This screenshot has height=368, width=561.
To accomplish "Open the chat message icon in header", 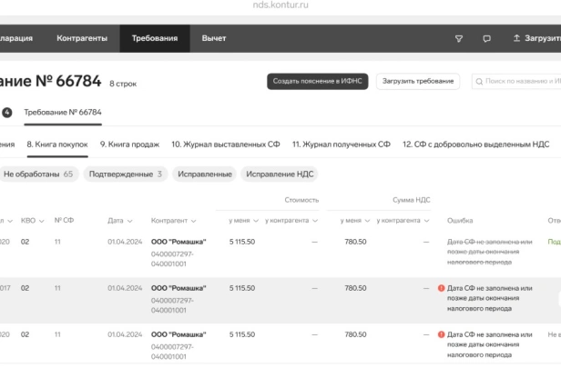I will [486, 38].
